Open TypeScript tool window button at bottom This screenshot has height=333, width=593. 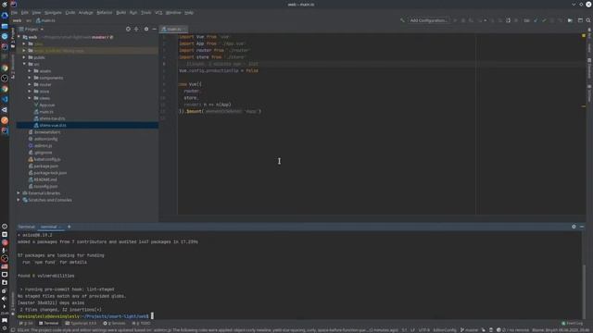[x=81, y=323]
